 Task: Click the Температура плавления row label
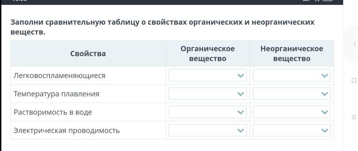pos(57,94)
